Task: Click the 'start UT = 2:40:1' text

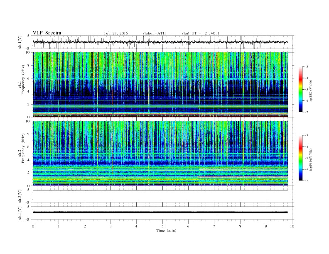Action: coord(201,33)
